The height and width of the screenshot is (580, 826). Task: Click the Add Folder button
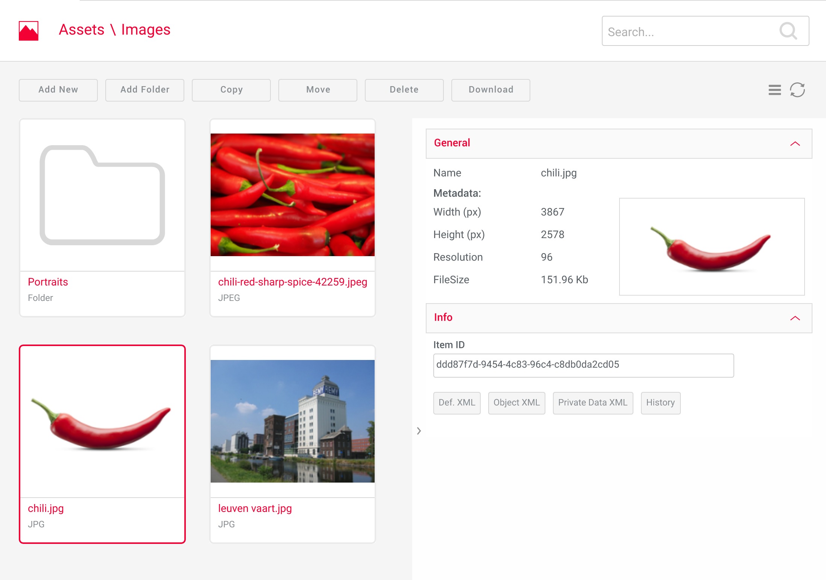click(145, 90)
